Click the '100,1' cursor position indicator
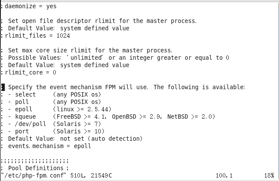279x181 pixels. [x=224, y=176]
